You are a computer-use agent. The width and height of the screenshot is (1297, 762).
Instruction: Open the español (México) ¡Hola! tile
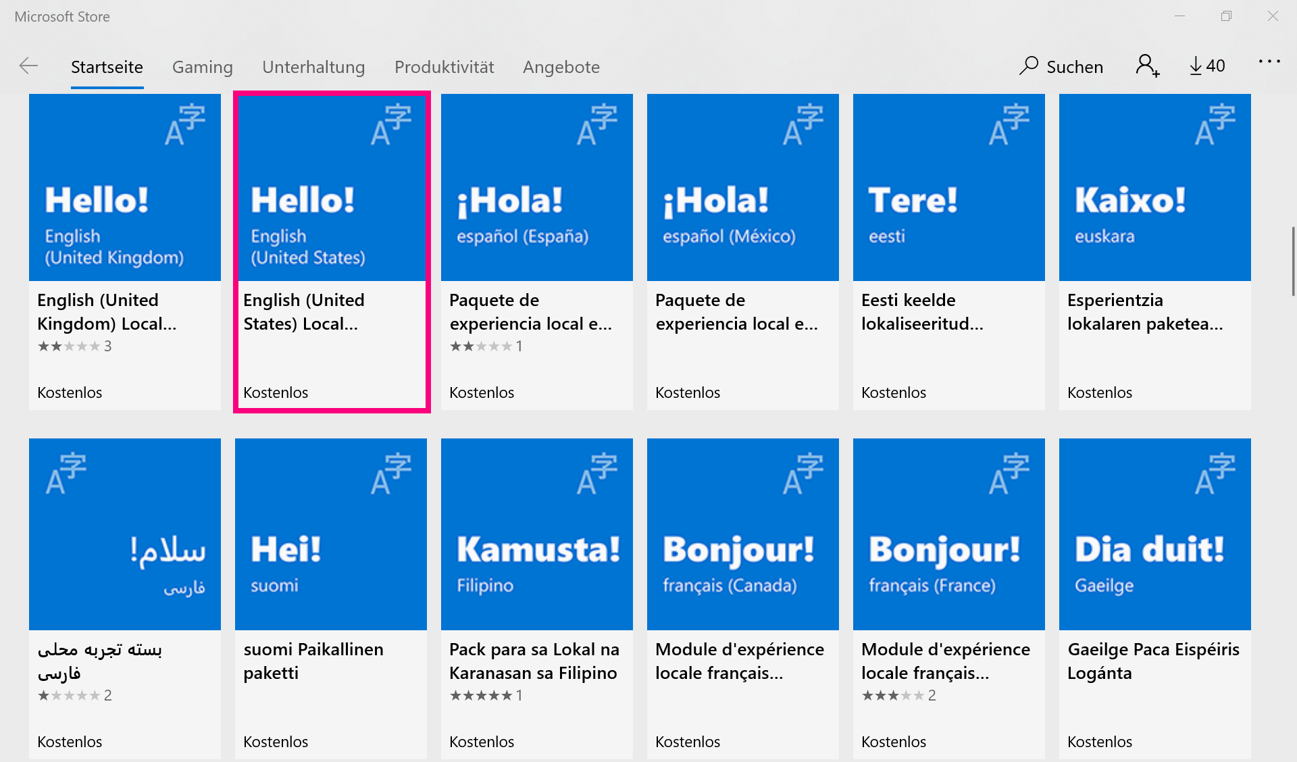742,188
